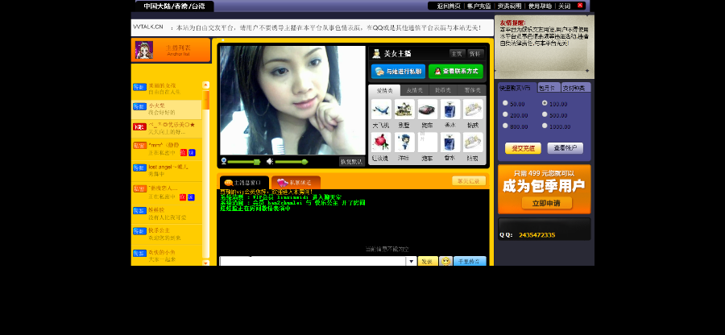The image size is (725, 335).
Task: Select the airplane gift icon
Action: [x=380, y=110]
